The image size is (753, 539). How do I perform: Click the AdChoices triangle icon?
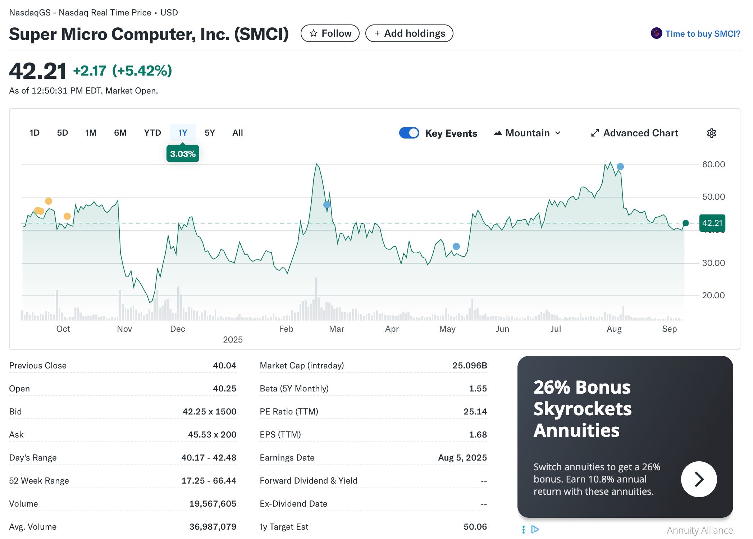pos(535,529)
